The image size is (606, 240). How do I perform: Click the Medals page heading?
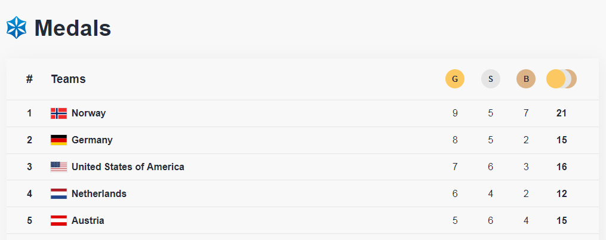(73, 28)
